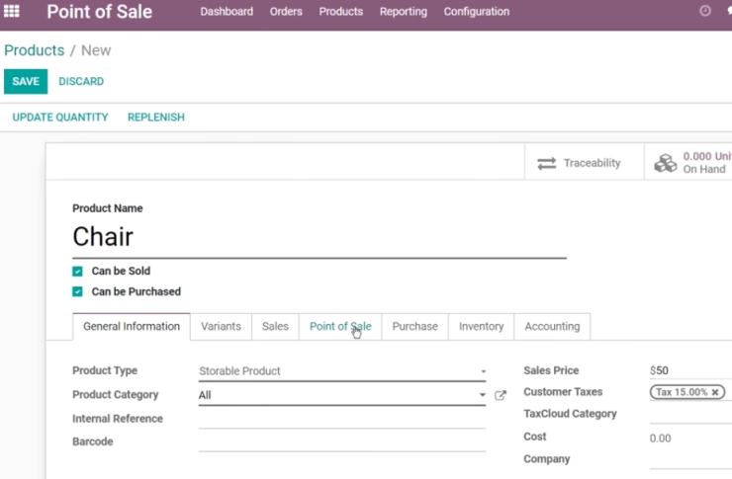This screenshot has height=479, width=732.
Task: Uncheck the Can be Purchased checkbox
Action: 77,291
